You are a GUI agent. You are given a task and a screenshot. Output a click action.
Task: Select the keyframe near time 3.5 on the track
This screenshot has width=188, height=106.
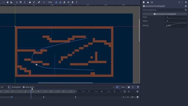coord(44,97)
